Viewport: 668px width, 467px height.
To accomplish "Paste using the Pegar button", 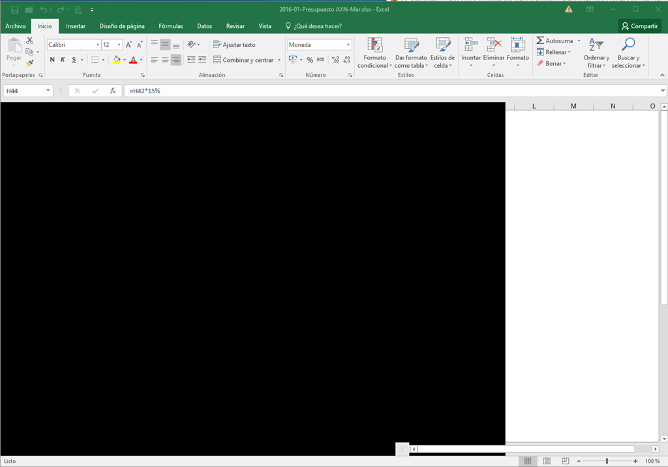I will coord(14,52).
